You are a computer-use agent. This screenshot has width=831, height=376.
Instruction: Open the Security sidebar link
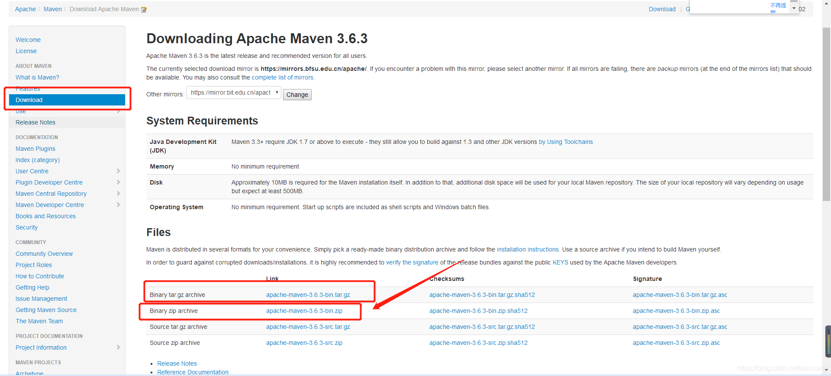(x=26, y=227)
